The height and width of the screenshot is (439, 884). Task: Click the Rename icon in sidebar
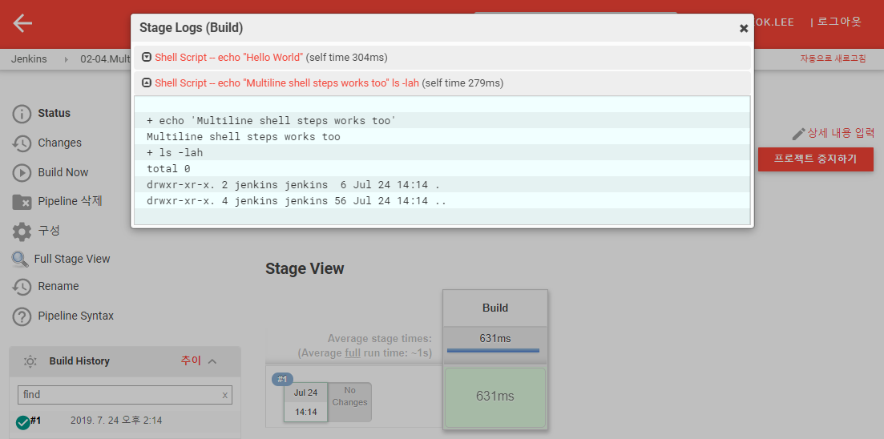(22, 287)
